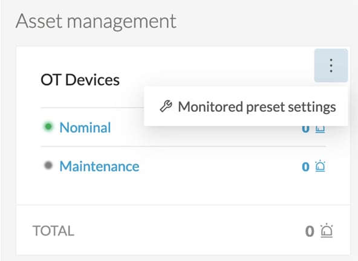Open the Maintenance devices link
The height and width of the screenshot is (261, 358).
coord(99,166)
